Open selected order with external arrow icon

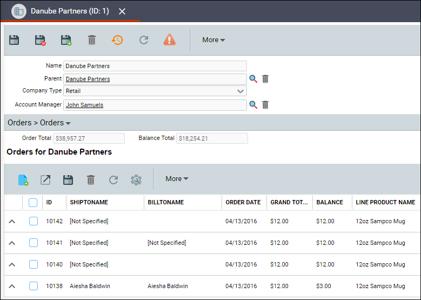coord(45,179)
